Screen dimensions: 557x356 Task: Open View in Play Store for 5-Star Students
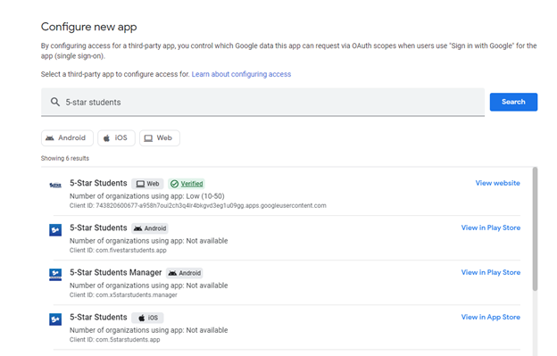(491, 228)
